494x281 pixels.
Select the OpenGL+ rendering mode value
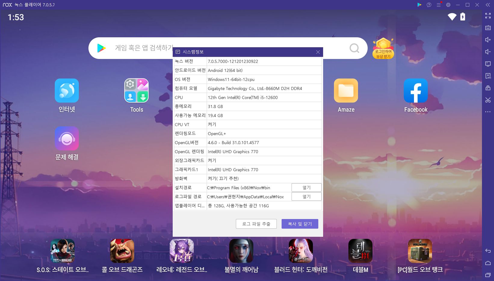click(217, 134)
